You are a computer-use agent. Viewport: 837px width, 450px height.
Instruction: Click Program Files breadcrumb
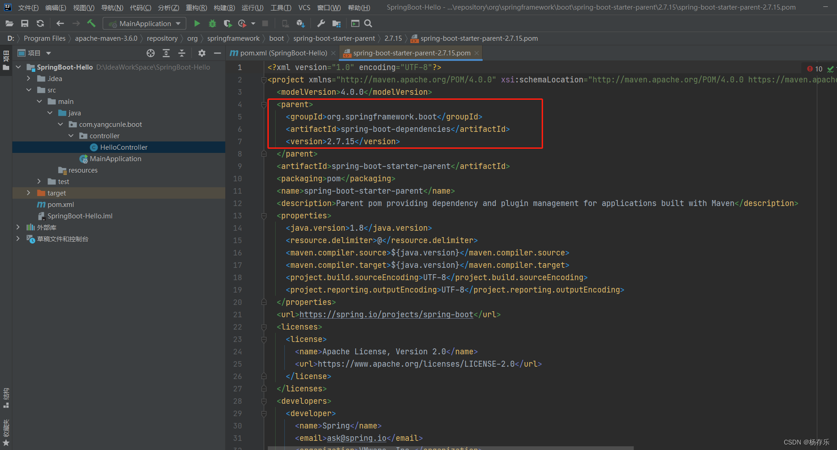pyautogui.click(x=44, y=38)
